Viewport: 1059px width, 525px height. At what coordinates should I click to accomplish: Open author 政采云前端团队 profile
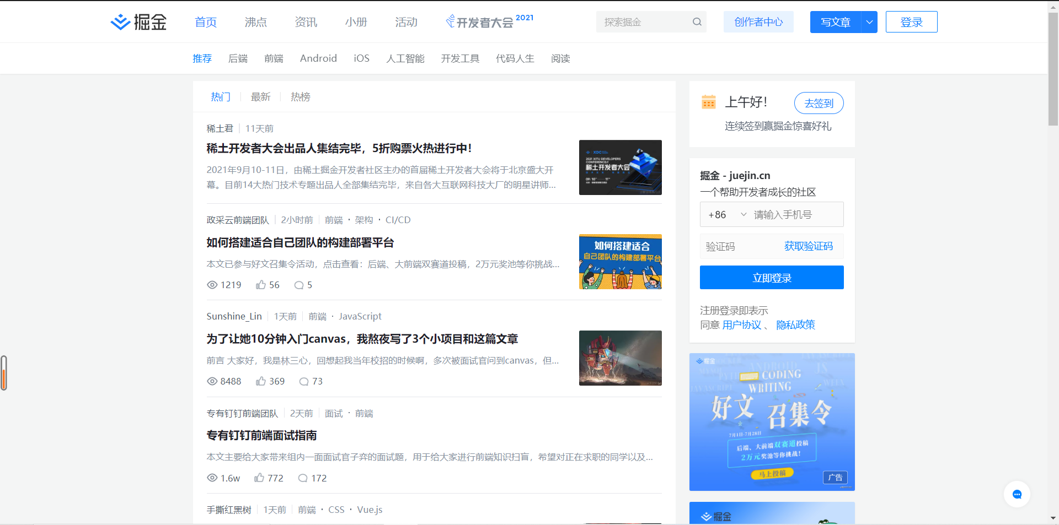point(238,220)
